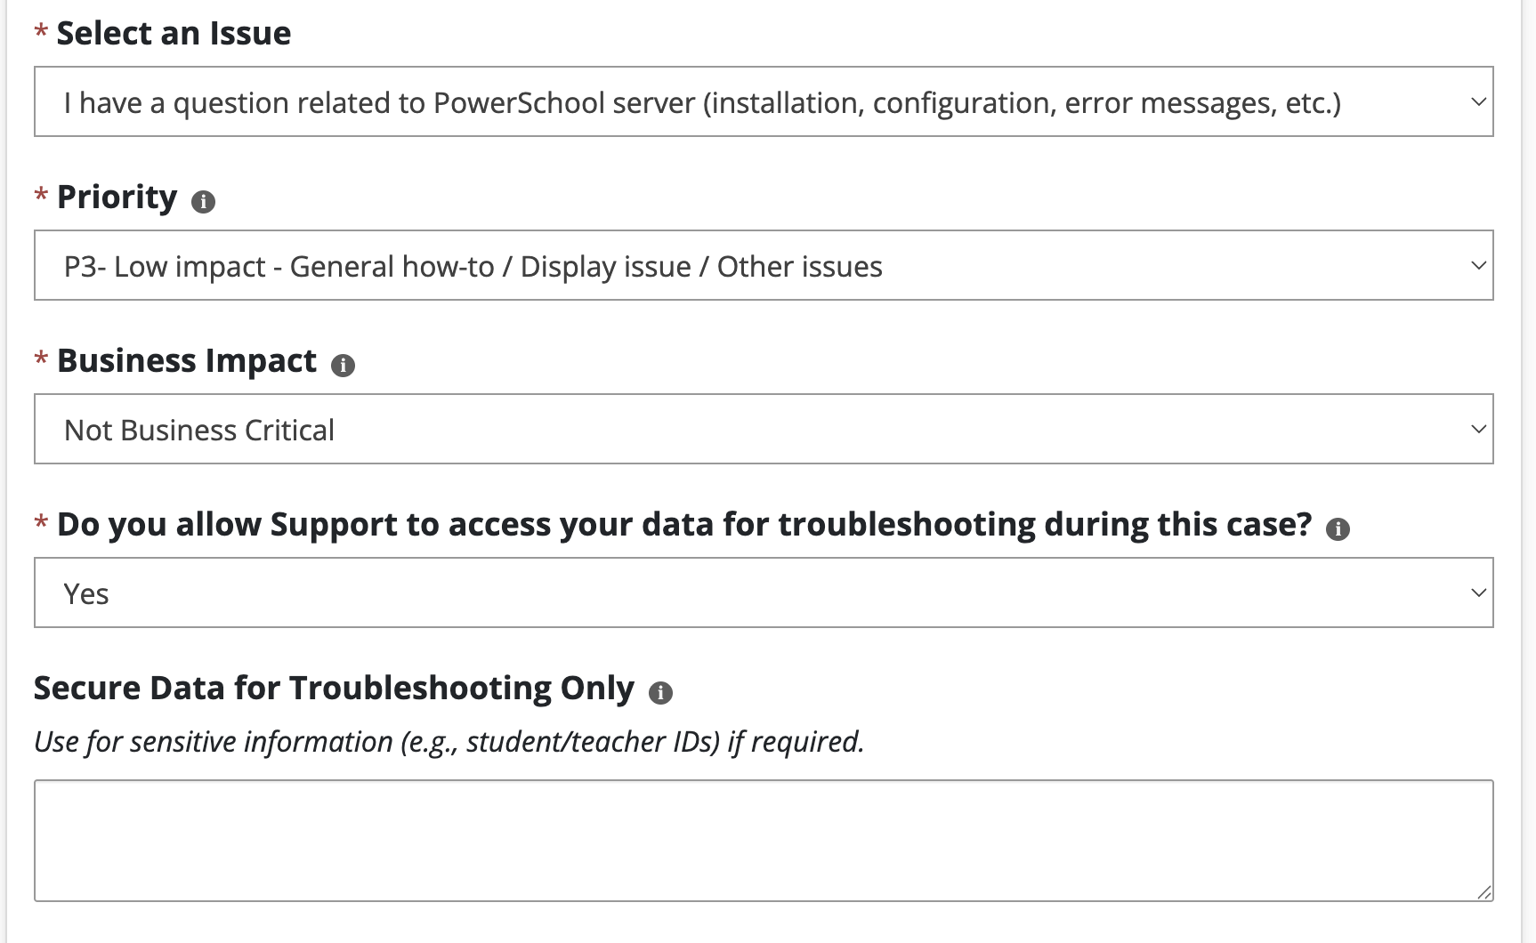This screenshot has width=1536, height=943.
Task: Click the chevron on the Priority dropdown
Action: tap(1477, 264)
